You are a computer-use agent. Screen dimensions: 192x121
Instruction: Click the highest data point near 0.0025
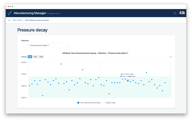(x=61, y=64)
